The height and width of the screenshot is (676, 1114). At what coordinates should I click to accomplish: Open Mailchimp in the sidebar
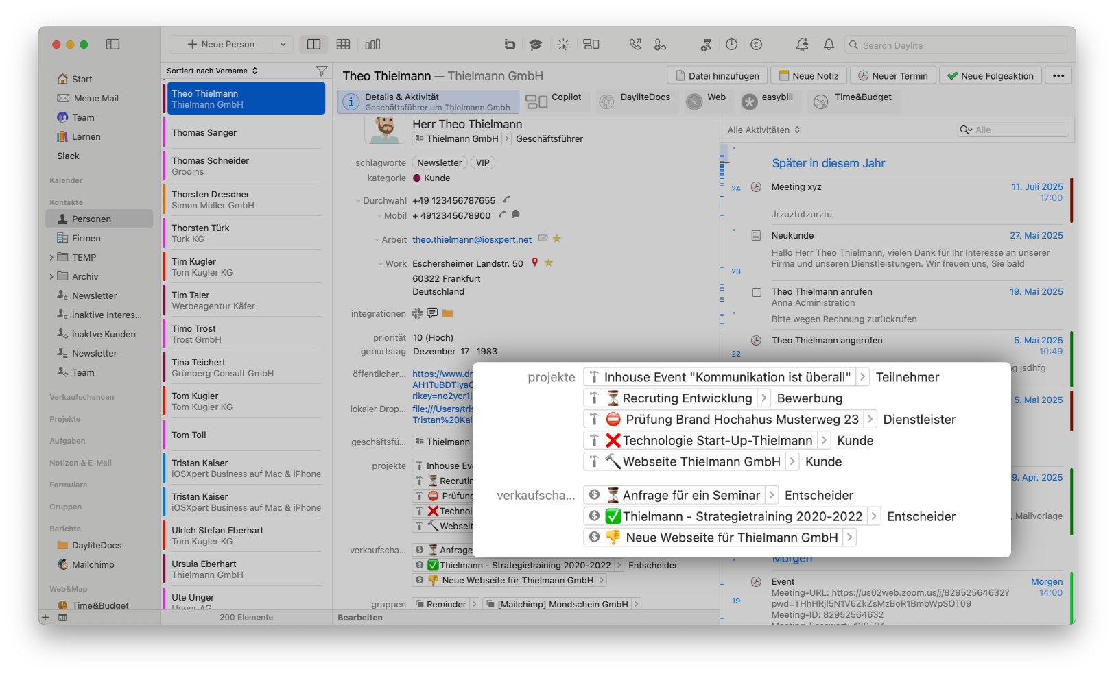point(93,565)
